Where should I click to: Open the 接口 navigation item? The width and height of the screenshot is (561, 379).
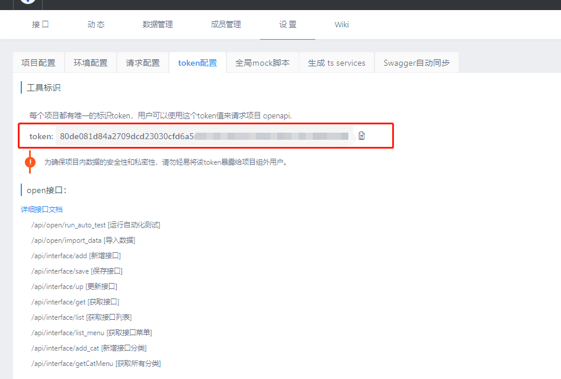[40, 25]
